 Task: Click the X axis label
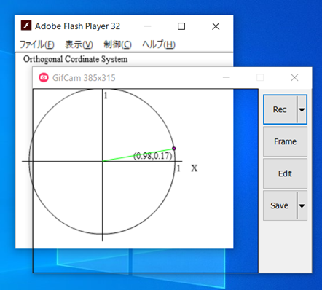point(194,168)
